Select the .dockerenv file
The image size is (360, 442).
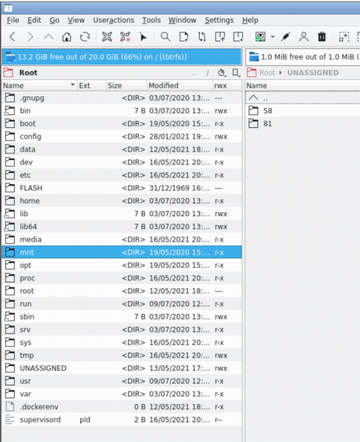pyautogui.click(x=122, y=407)
